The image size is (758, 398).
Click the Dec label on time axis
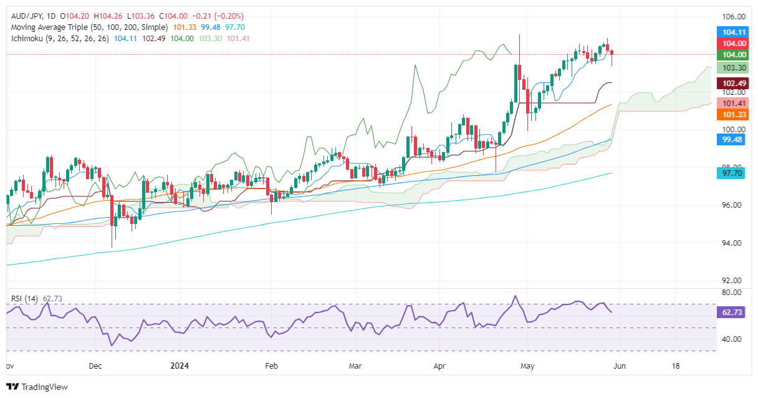[x=95, y=365]
